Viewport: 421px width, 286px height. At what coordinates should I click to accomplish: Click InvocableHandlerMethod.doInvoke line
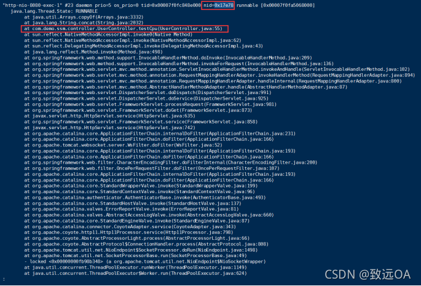[x=168, y=58]
